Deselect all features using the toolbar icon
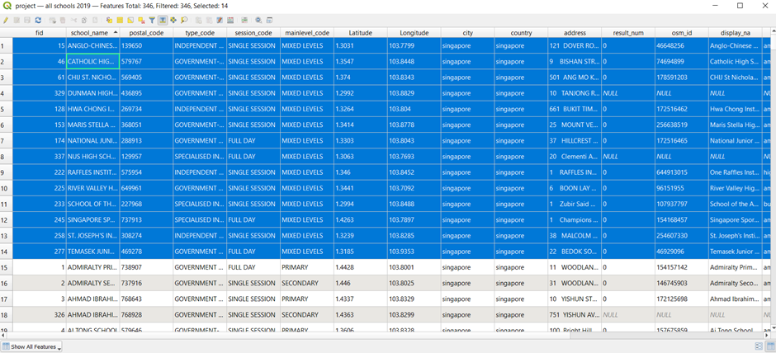Screen dimensions: 776x353 141,20
